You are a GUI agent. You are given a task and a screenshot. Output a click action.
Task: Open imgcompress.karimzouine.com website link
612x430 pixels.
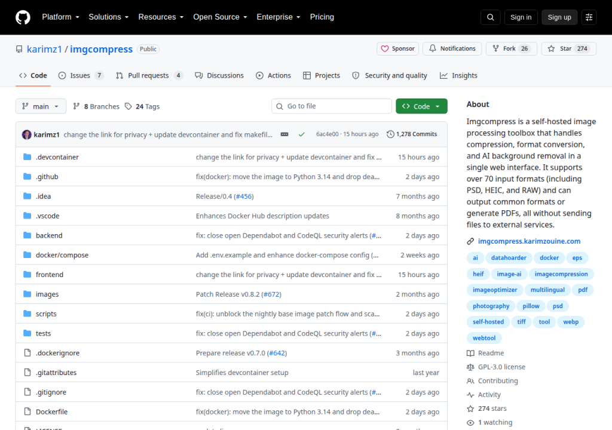(529, 241)
